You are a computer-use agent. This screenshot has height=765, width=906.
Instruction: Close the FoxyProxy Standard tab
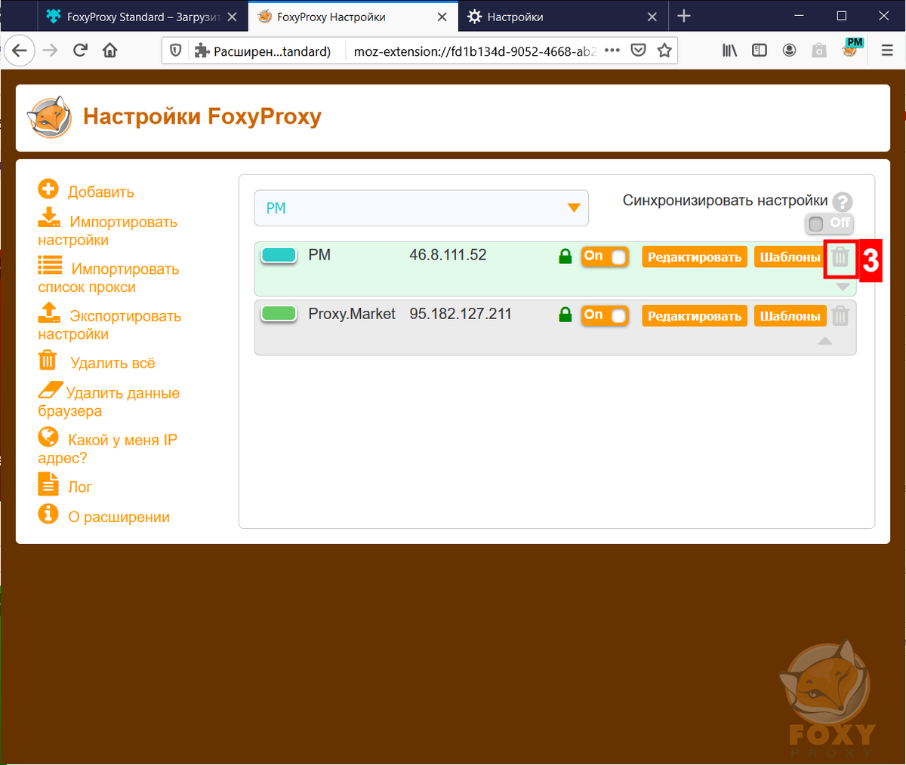pyautogui.click(x=232, y=17)
